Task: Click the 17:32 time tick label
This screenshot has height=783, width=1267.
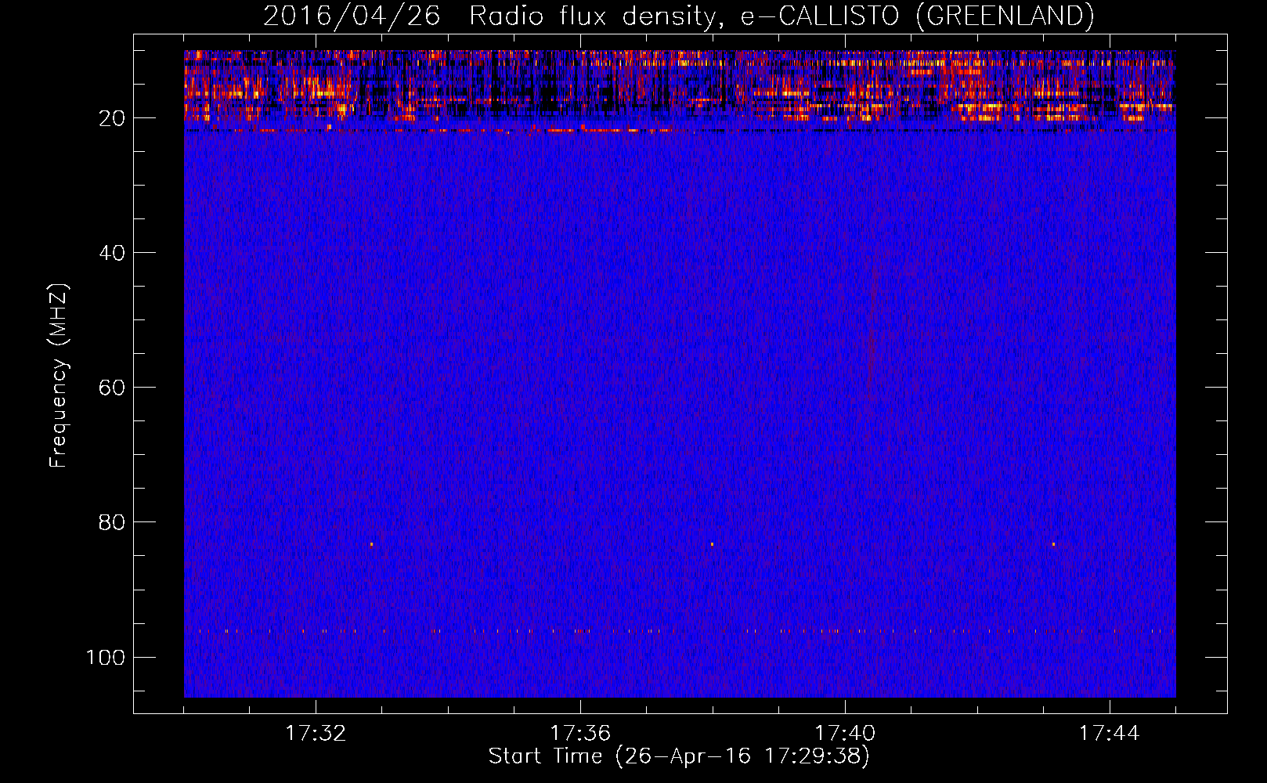Action: pos(316,734)
